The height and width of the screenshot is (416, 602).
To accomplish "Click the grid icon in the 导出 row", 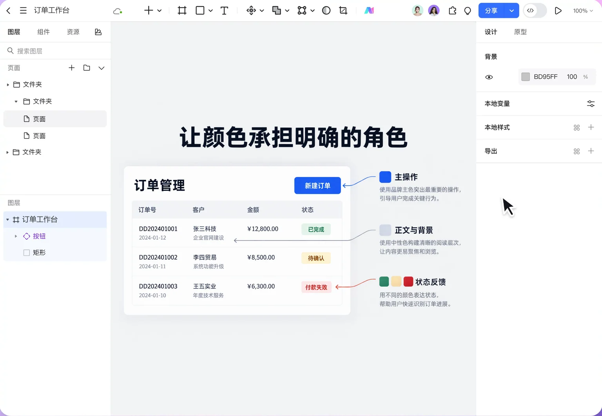I will pos(577,152).
